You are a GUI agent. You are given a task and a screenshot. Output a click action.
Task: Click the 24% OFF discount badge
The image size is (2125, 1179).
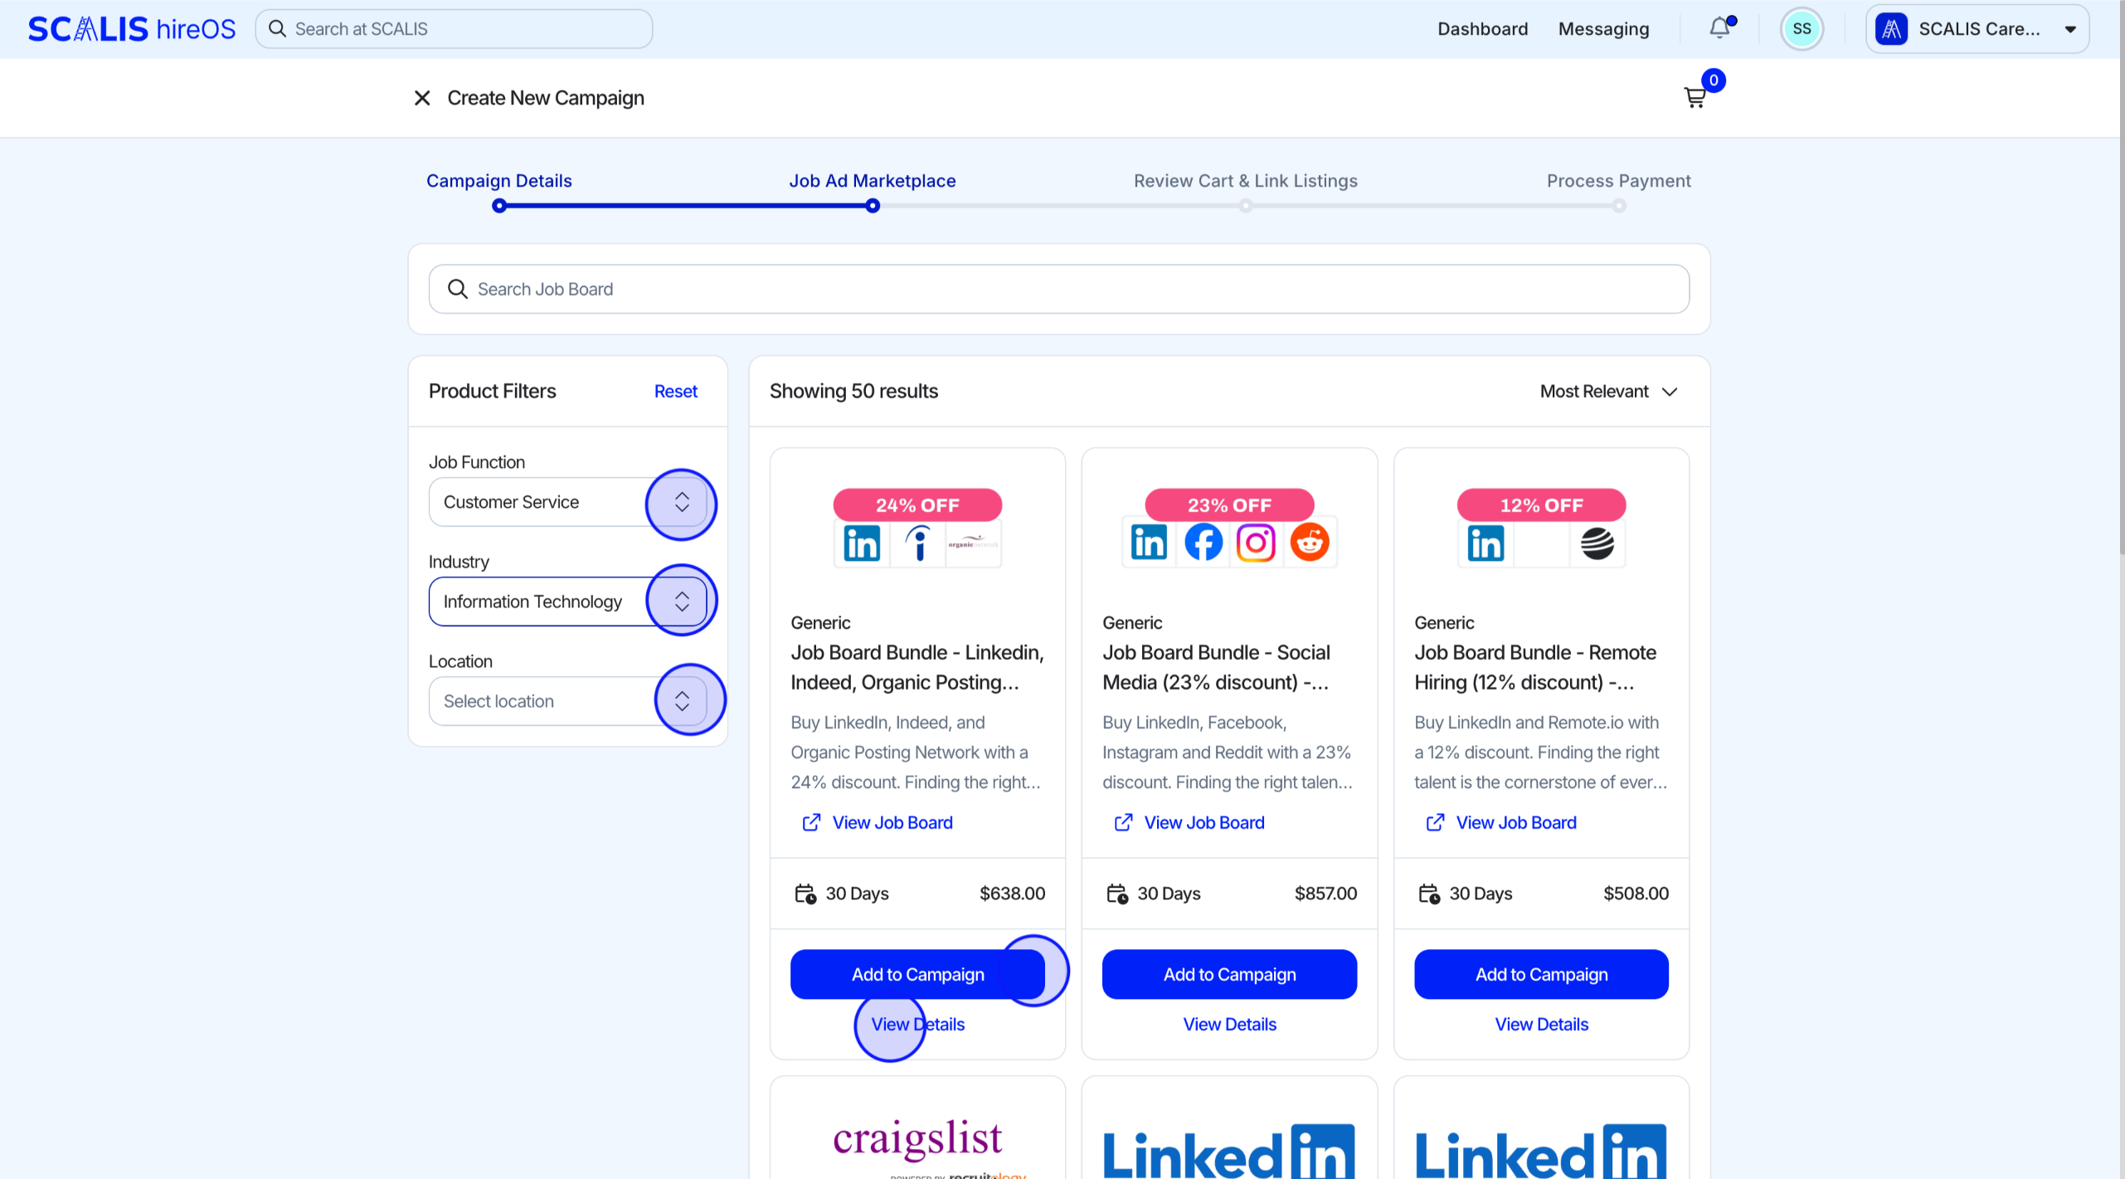[x=917, y=505]
